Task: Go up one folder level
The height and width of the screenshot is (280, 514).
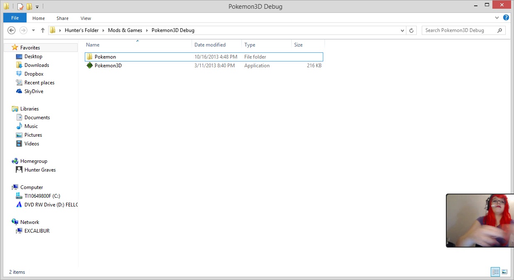Action: click(43, 30)
